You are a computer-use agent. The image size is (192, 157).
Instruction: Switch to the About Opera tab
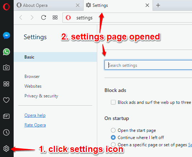click(x=48, y=5)
